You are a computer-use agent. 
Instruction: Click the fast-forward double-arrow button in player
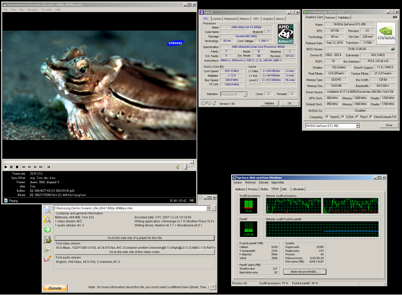click(x=35, y=167)
